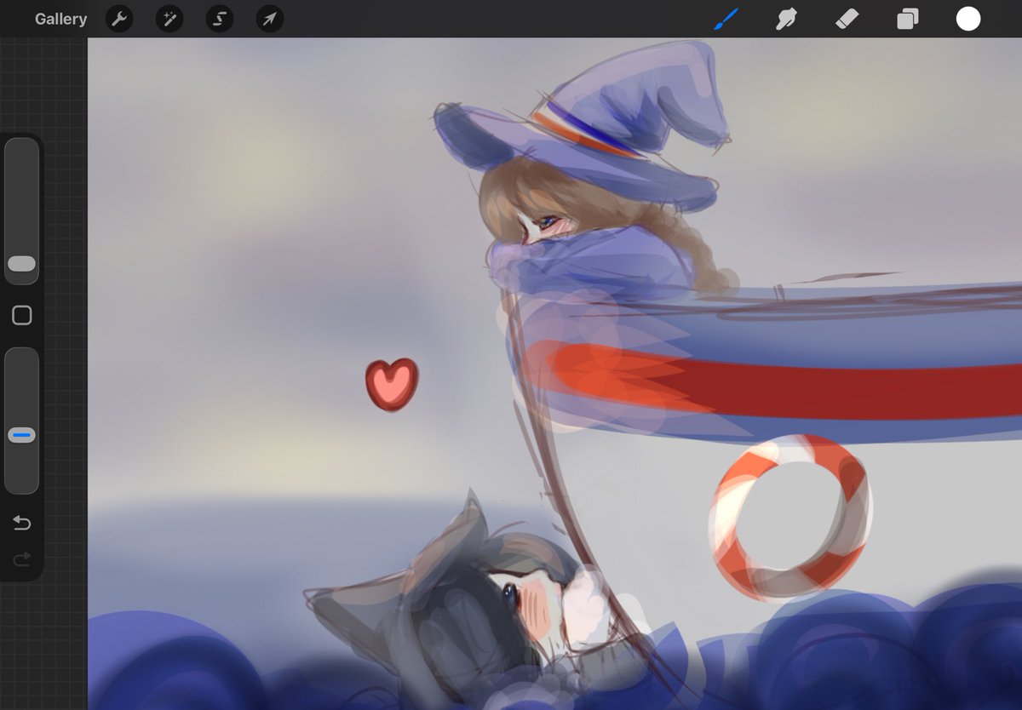Viewport: 1022px width, 710px height.
Task: Open the white color picker circle
Action: (968, 19)
